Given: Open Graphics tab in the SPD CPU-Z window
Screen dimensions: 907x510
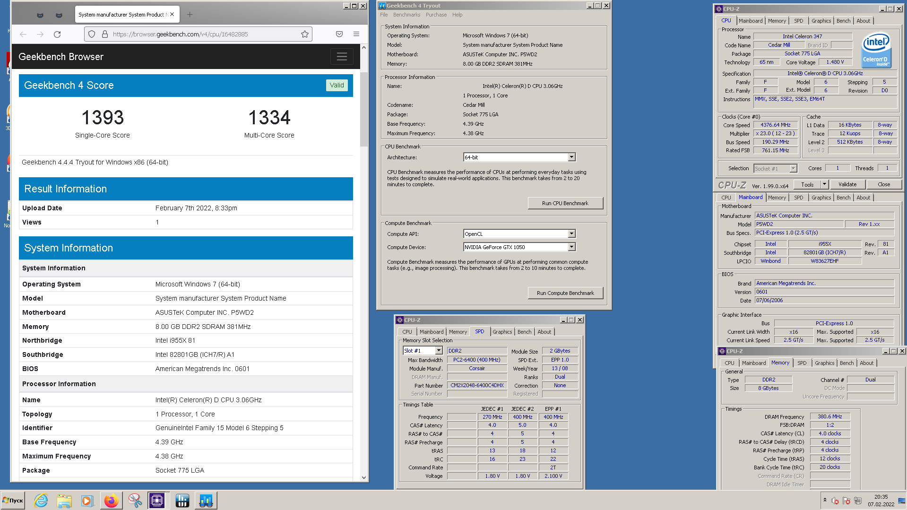Looking at the screenshot, I should [x=502, y=332].
